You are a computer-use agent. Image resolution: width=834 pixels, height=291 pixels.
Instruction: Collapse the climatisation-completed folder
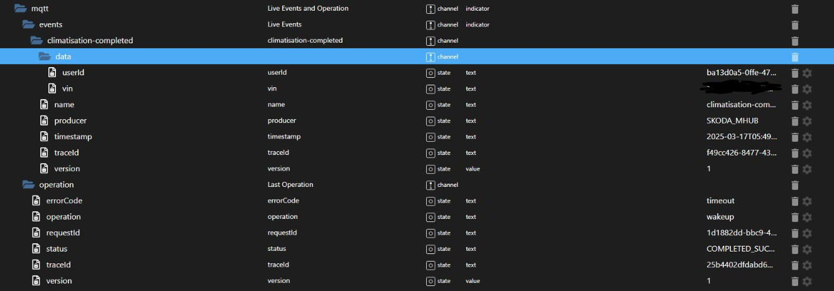(x=36, y=41)
